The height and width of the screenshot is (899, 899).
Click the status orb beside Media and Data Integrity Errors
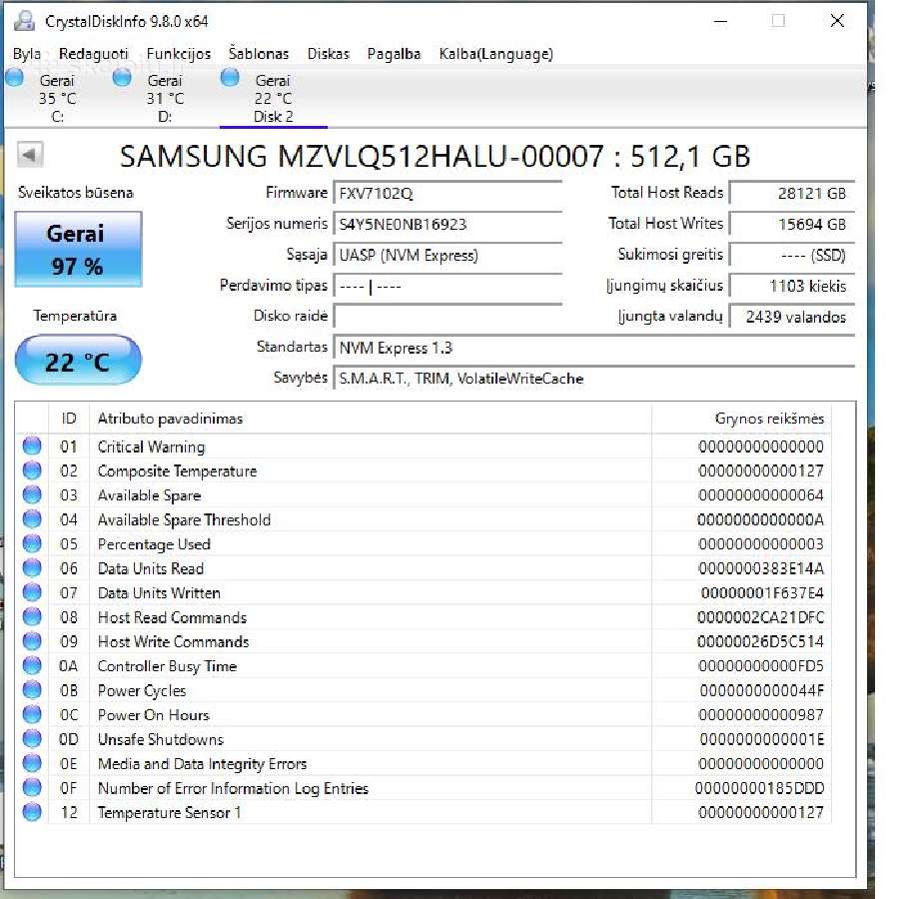coord(32,762)
